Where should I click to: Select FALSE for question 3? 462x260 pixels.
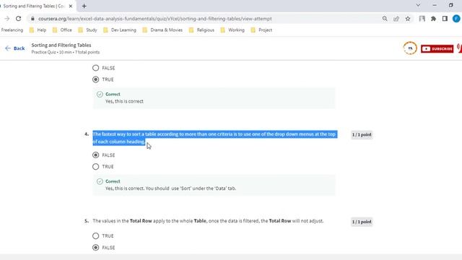95,68
